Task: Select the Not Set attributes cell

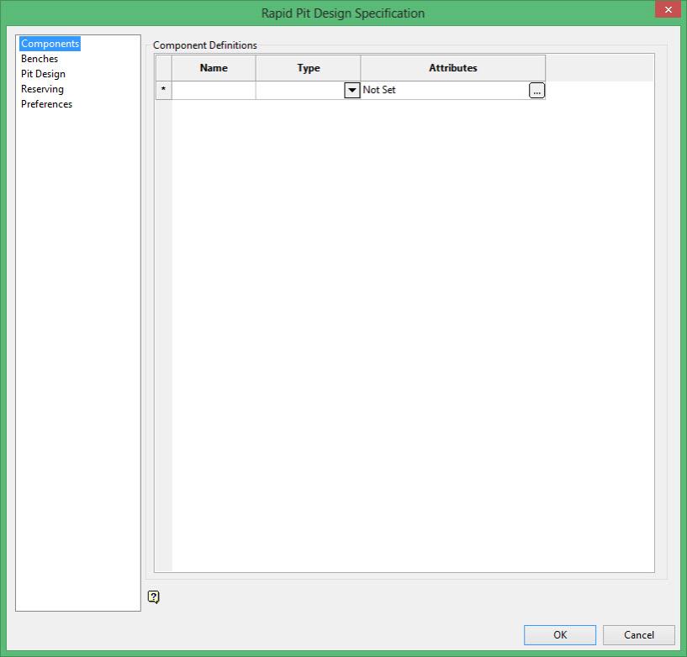Action: pyautogui.click(x=445, y=90)
